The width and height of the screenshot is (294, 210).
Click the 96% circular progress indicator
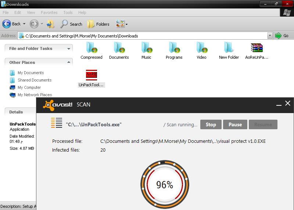pos(165,184)
